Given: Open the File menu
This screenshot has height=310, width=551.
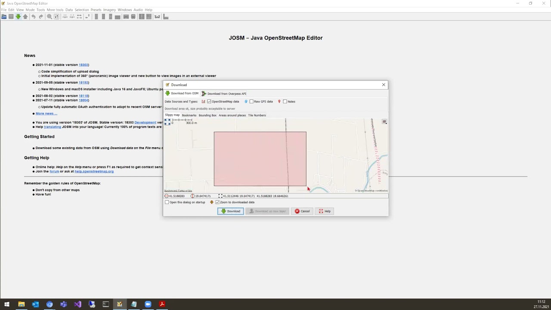Looking at the screenshot, I should click(x=4, y=9).
